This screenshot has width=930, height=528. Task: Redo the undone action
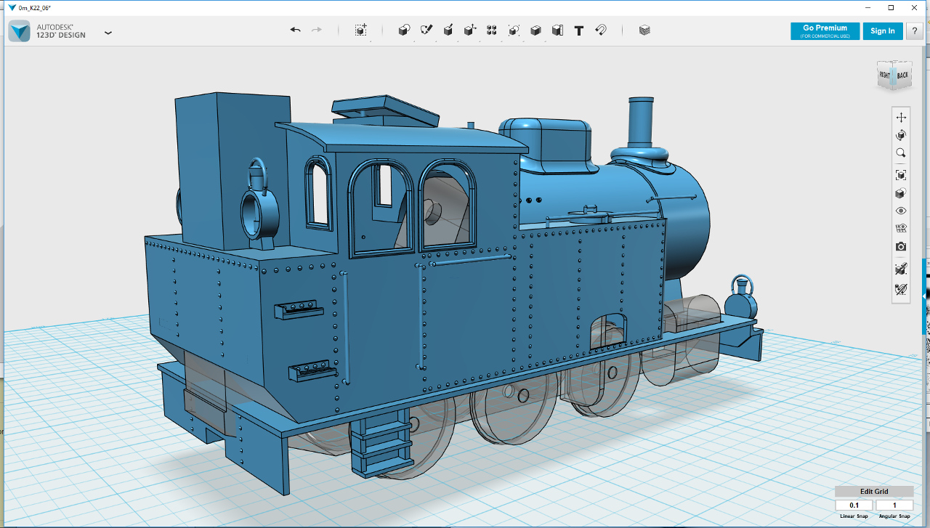tap(317, 30)
